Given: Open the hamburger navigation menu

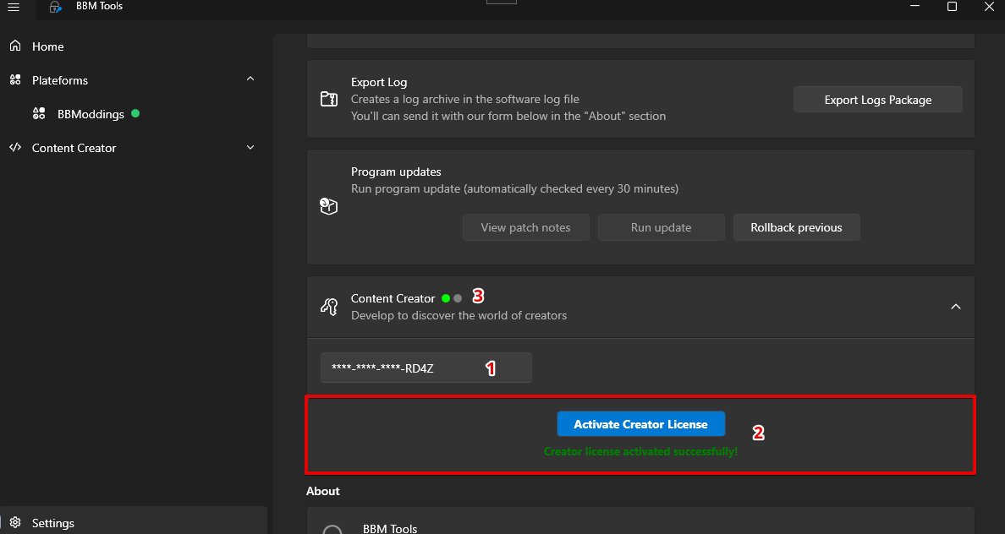Looking at the screenshot, I should tap(14, 7).
